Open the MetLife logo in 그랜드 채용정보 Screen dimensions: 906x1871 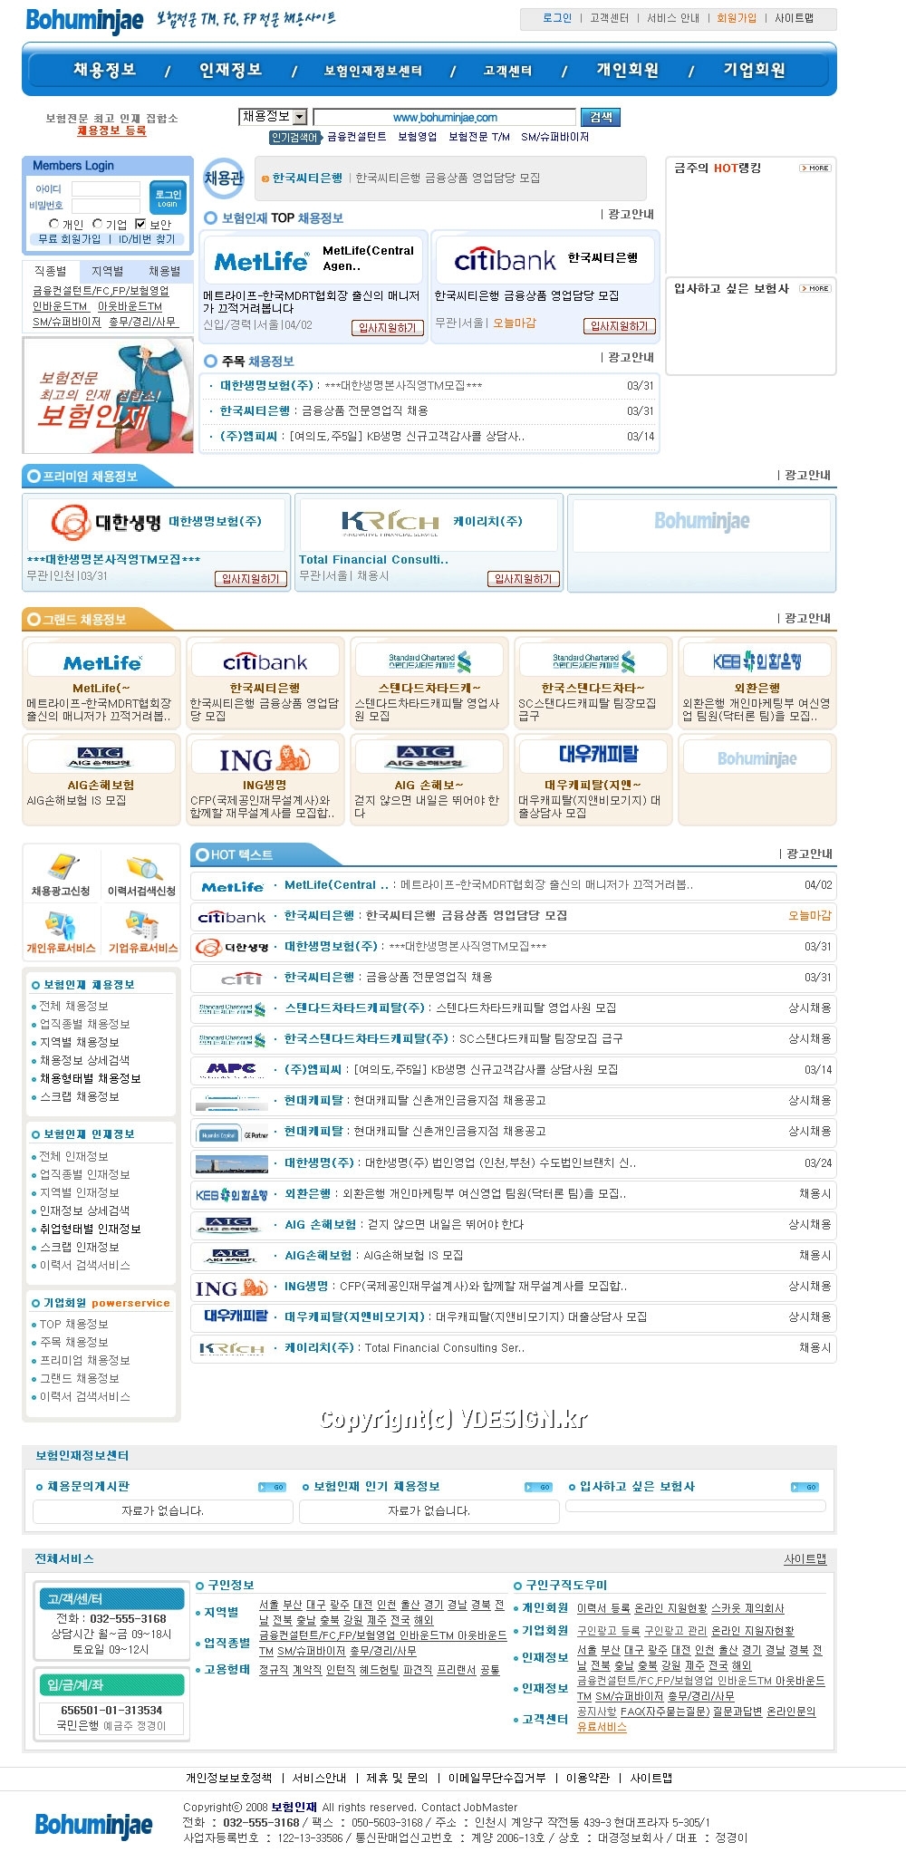pos(101,661)
